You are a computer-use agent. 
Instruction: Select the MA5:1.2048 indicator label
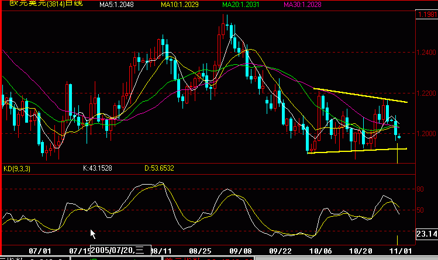point(116,5)
